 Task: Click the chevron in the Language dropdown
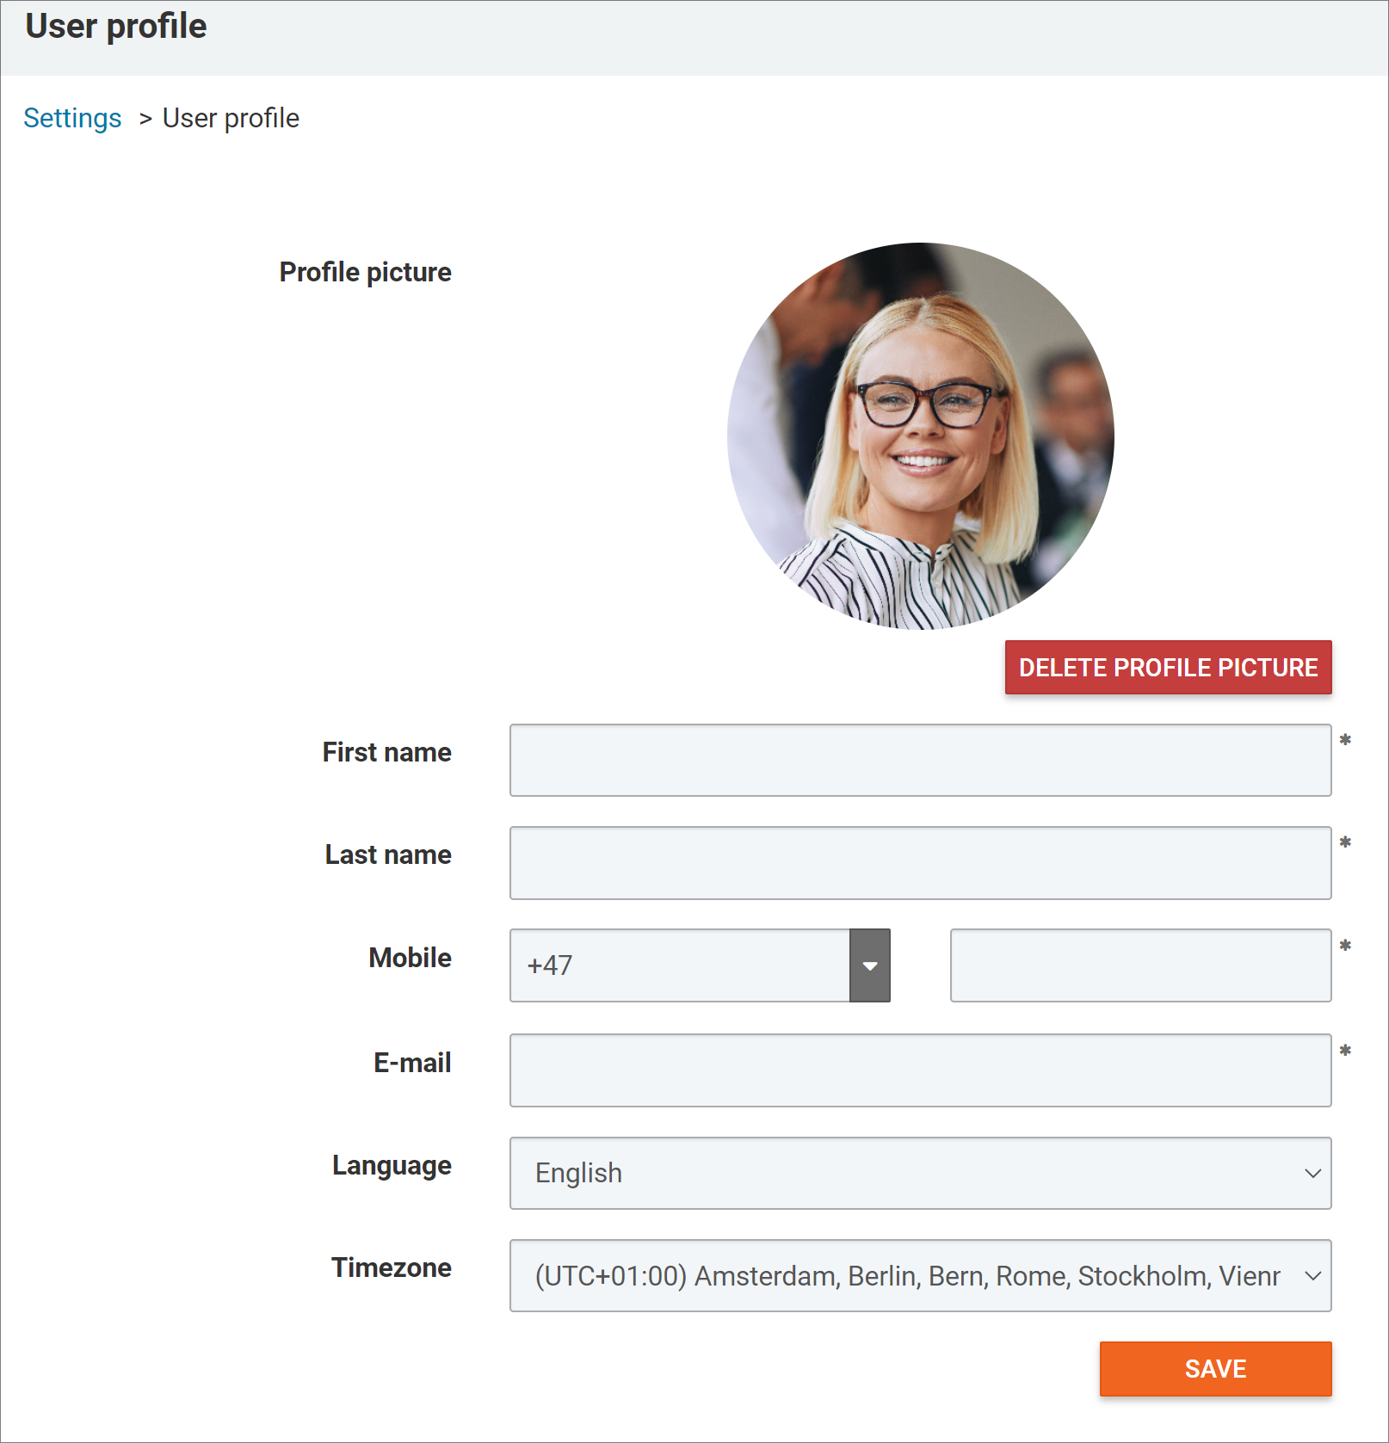(1312, 1173)
